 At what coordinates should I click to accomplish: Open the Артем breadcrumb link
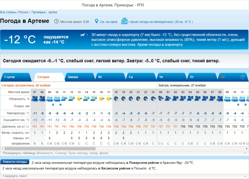[53, 12]
